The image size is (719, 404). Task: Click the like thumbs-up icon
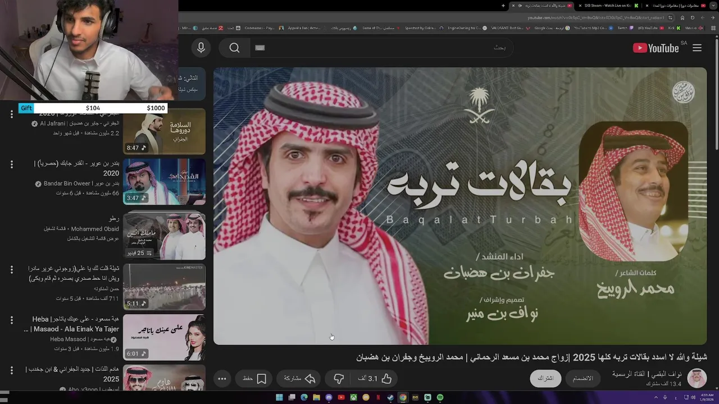coord(386,379)
